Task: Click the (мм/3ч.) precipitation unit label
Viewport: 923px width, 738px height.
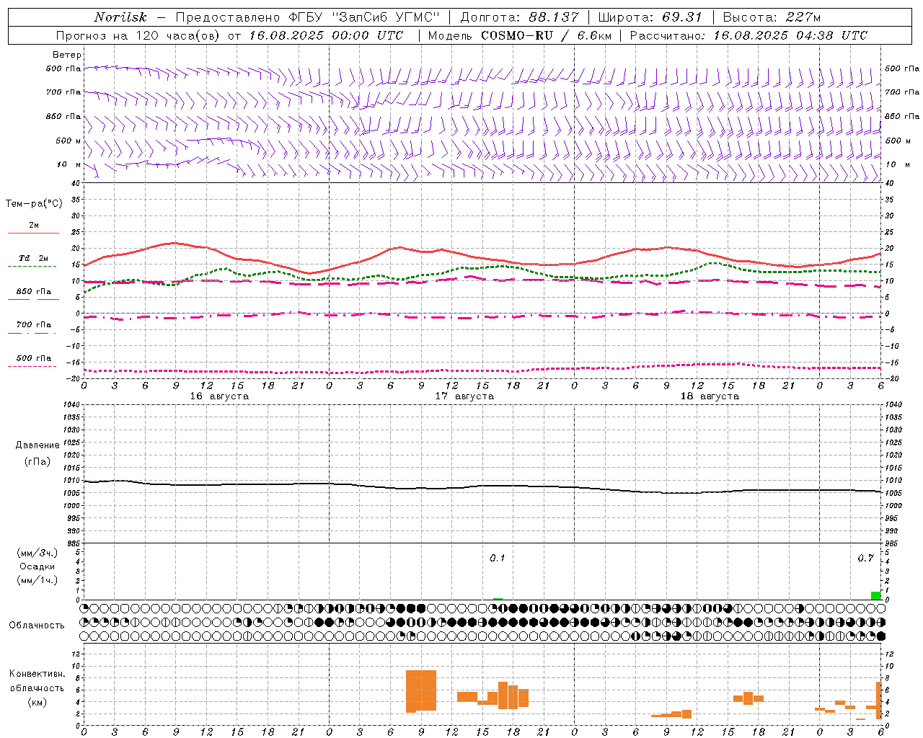Action: (x=37, y=553)
